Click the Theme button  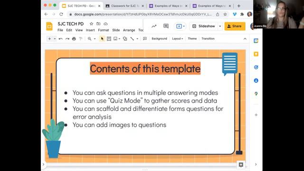[192, 38]
